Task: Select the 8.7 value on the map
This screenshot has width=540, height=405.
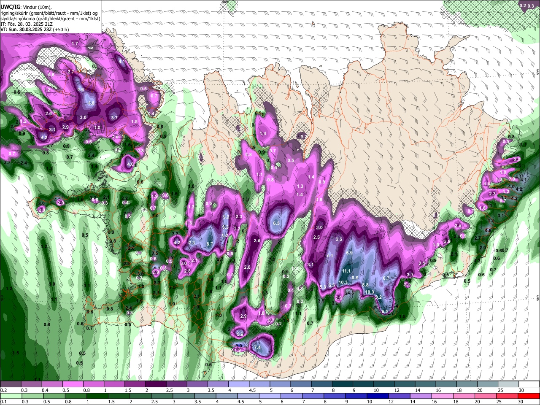Action: (210, 244)
